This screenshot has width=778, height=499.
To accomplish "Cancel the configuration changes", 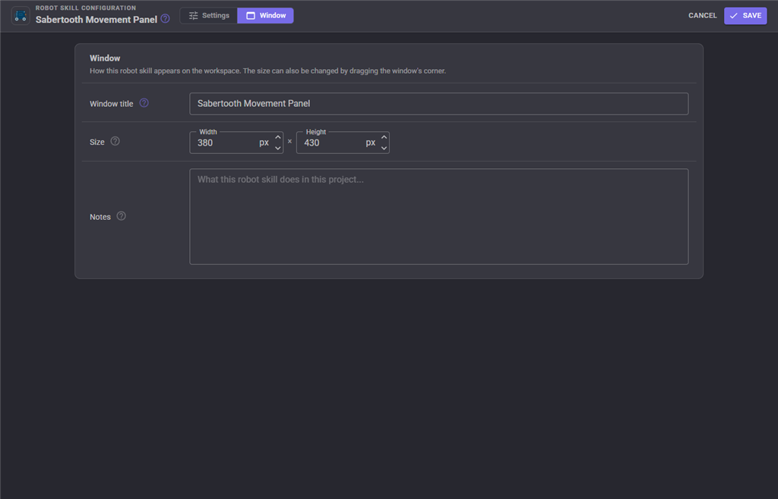I will [702, 16].
